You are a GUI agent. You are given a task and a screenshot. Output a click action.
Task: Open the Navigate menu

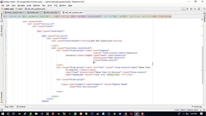(21, 5)
